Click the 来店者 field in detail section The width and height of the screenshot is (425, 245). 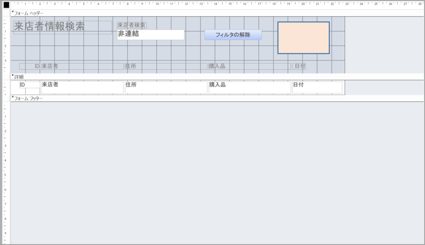pos(82,87)
